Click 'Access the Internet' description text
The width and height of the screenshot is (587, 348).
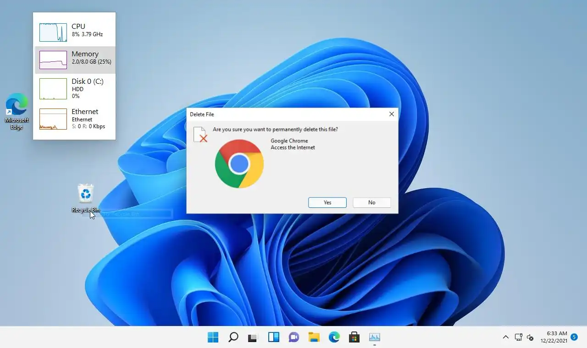pyautogui.click(x=293, y=147)
